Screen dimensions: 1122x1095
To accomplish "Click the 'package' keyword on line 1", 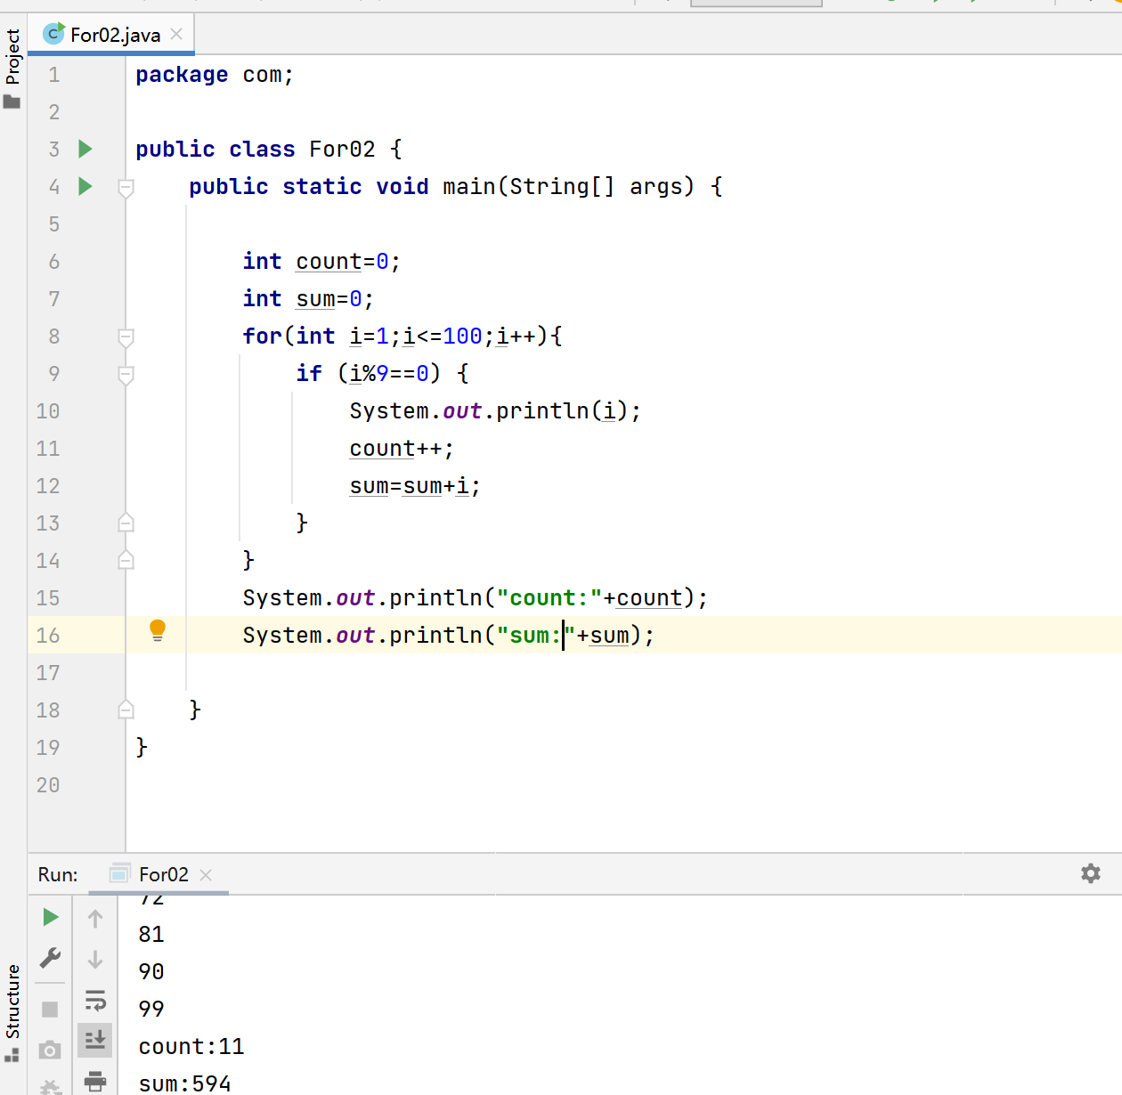I will pyautogui.click(x=182, y=75).
